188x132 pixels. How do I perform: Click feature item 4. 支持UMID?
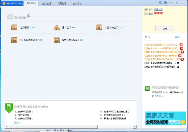pos(116,112)
